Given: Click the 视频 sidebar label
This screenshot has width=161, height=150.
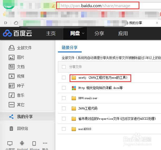Looking at the screenshot, I should pos(21,76).
